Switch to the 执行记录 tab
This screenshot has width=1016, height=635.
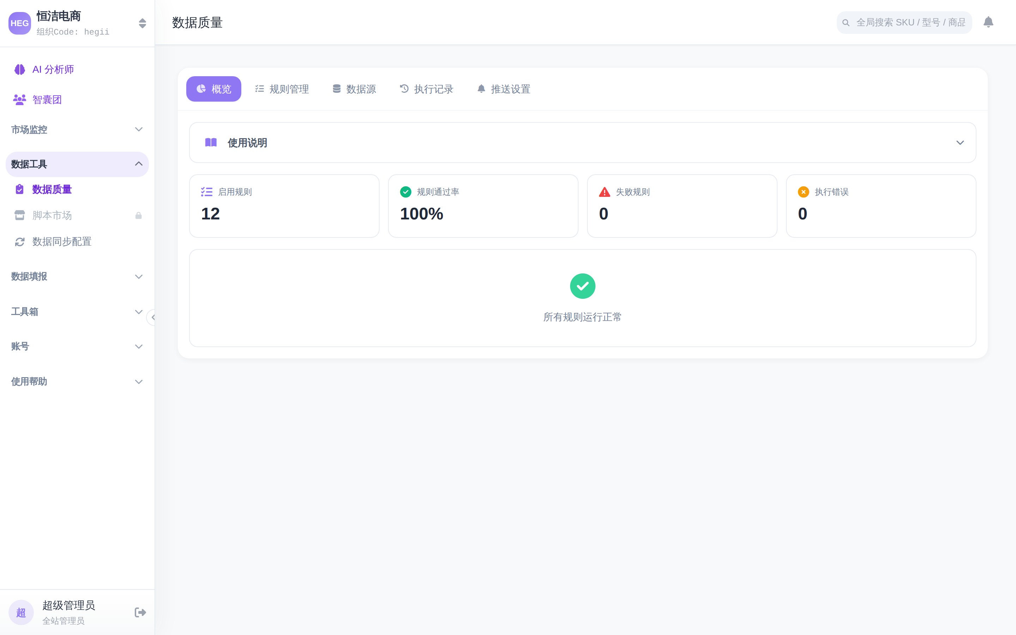[x=427, y=89]
